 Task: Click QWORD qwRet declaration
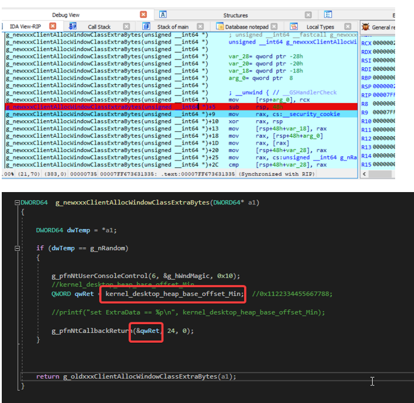pyautogui.click(x=73, y=294)
